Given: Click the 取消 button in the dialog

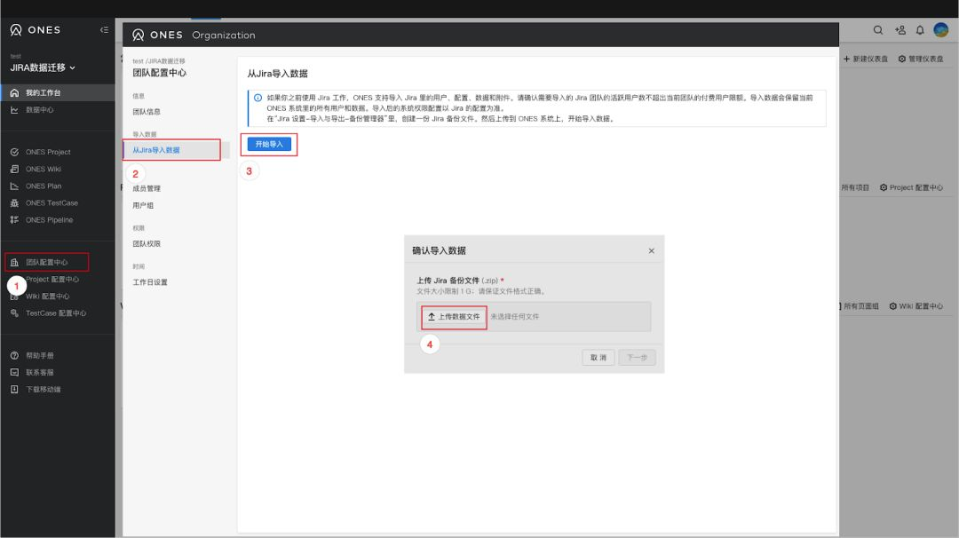Looking at the screenshot, I should (x=598, y=358).
